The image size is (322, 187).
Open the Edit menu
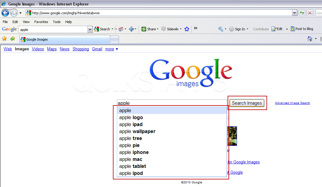pyautogui.click(x=15, y=22)
